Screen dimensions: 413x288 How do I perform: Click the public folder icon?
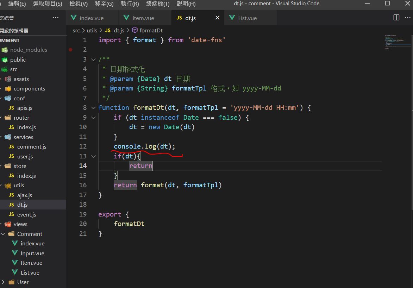[5, 60]
